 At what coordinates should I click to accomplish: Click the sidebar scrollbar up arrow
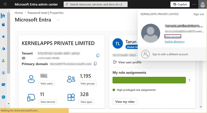coord(9,11)
